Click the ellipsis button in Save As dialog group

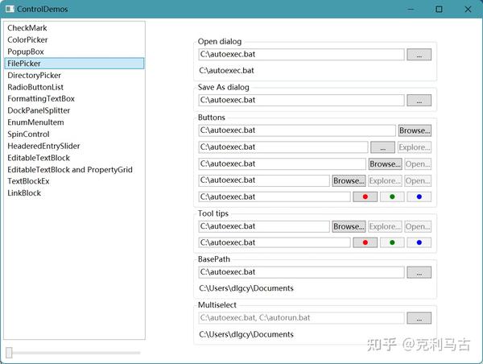click(419, 100)
